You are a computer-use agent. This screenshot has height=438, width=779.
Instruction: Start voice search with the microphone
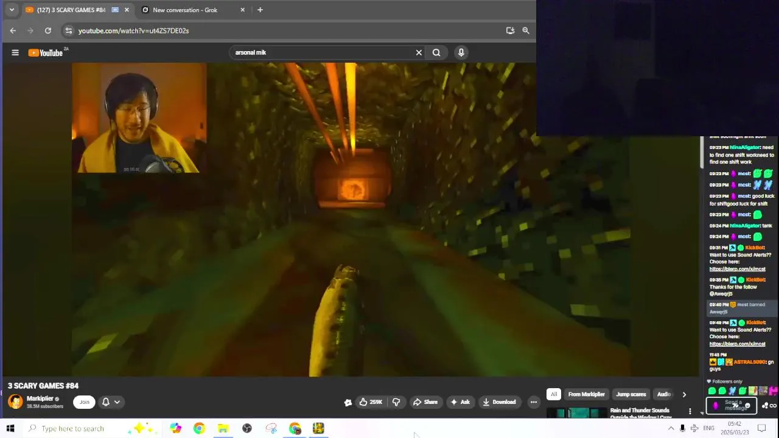coord(461,52)
